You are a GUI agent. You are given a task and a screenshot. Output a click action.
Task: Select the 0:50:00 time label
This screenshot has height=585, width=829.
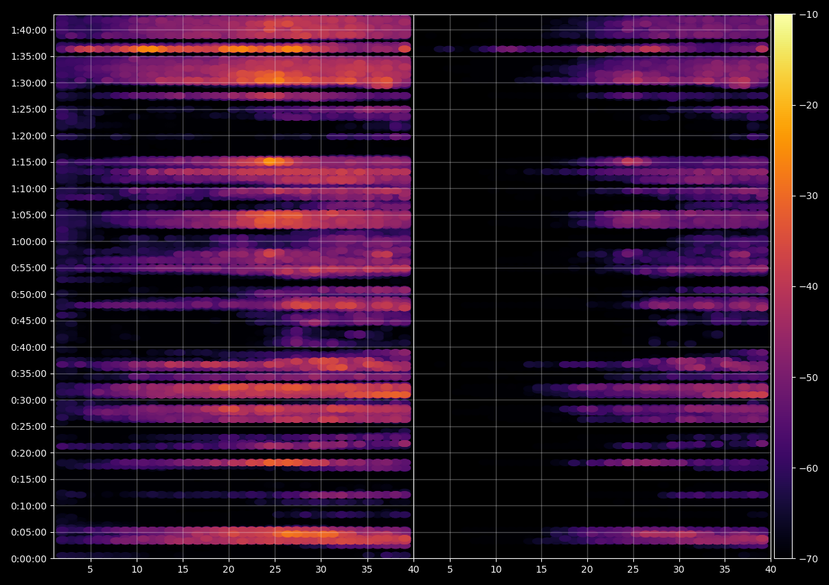pos(28,295)
